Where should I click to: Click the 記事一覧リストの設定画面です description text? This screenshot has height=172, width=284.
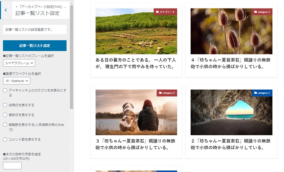(29, 30)
